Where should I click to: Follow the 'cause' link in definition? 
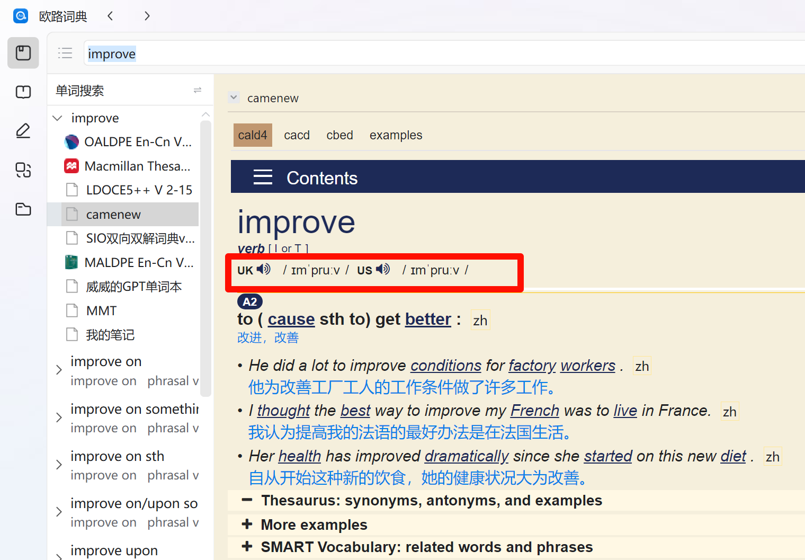291,319
